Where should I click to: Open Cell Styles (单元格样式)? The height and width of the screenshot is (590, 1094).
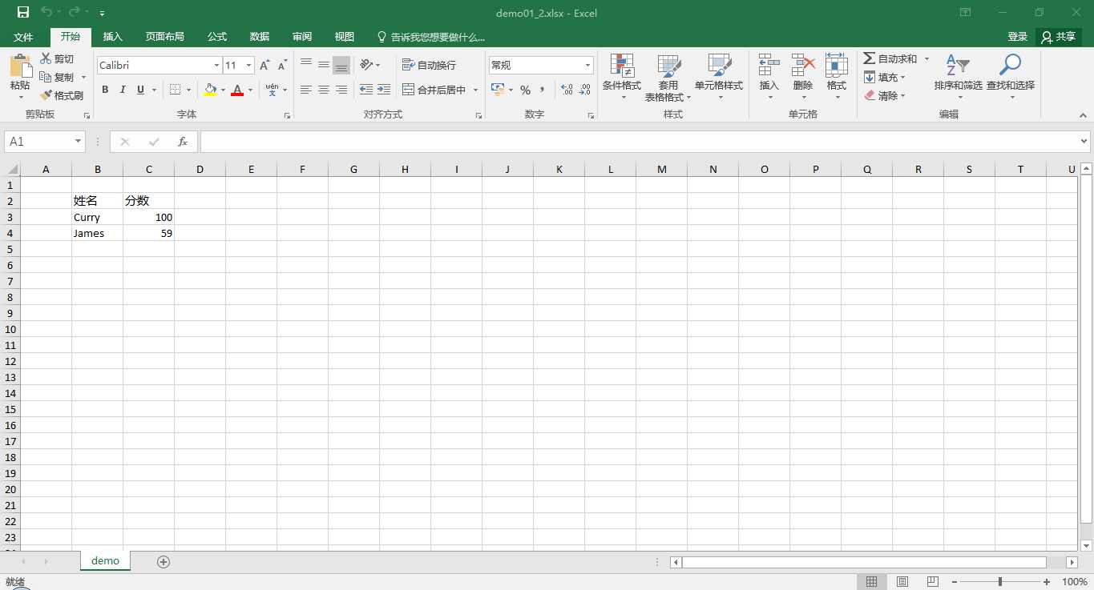[719, 77]
